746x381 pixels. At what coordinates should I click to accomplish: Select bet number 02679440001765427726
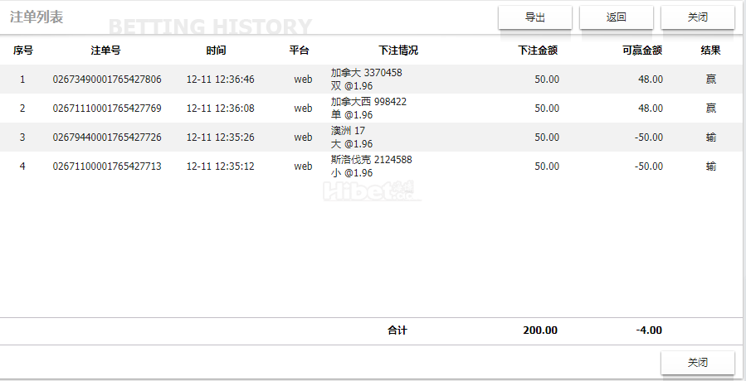coord(107,137)
